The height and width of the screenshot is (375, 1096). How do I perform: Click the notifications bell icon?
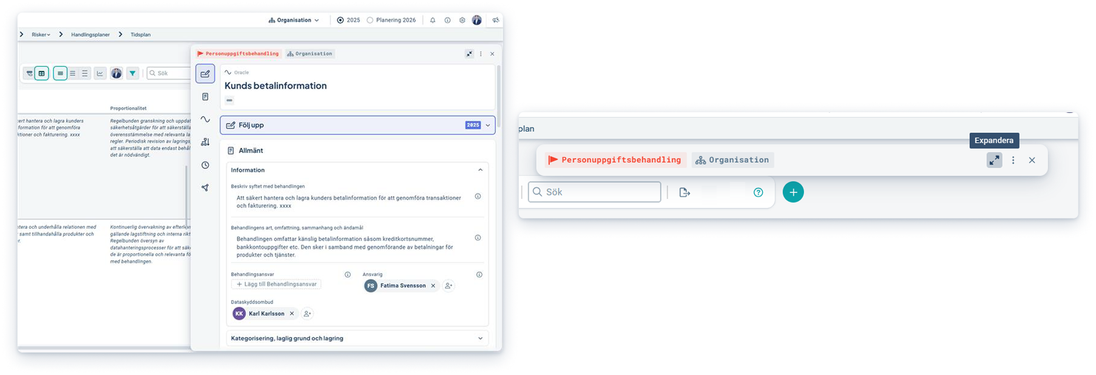click(x=433, y=20)
